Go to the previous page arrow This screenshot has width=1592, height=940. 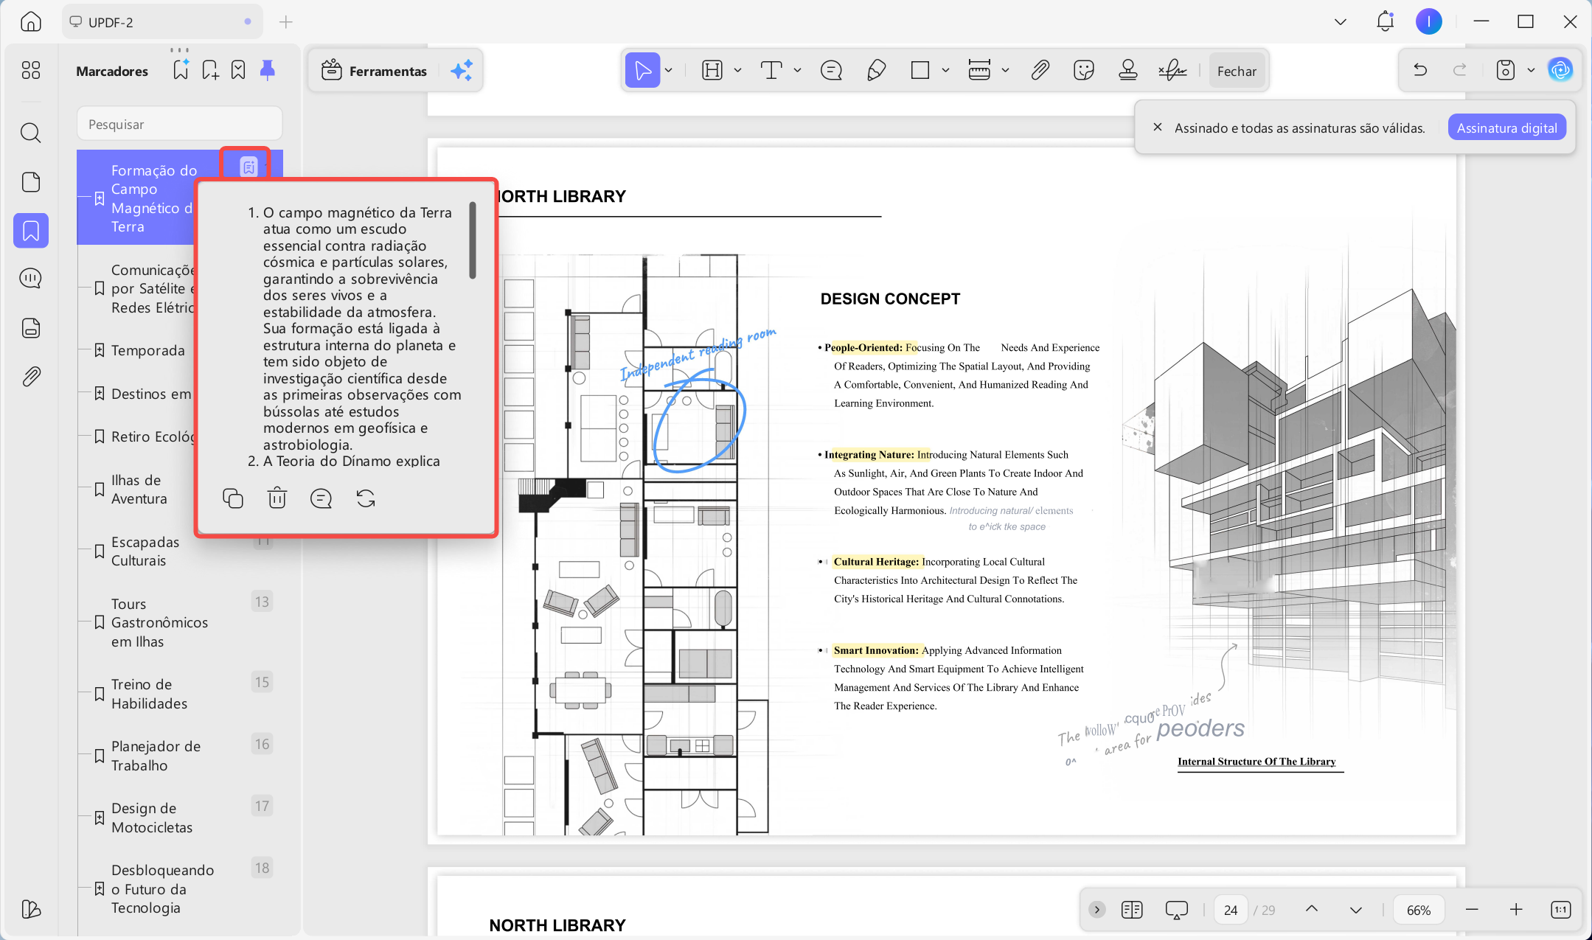[1311, 909]
